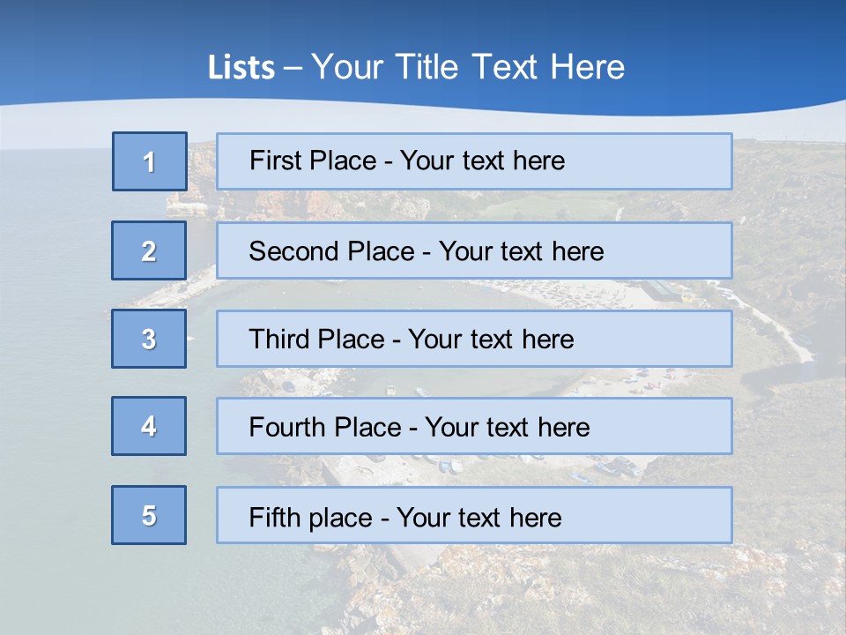Viewport: 846px width, 635px height.
Task: Click the box labeled 3
Action: 149,339
